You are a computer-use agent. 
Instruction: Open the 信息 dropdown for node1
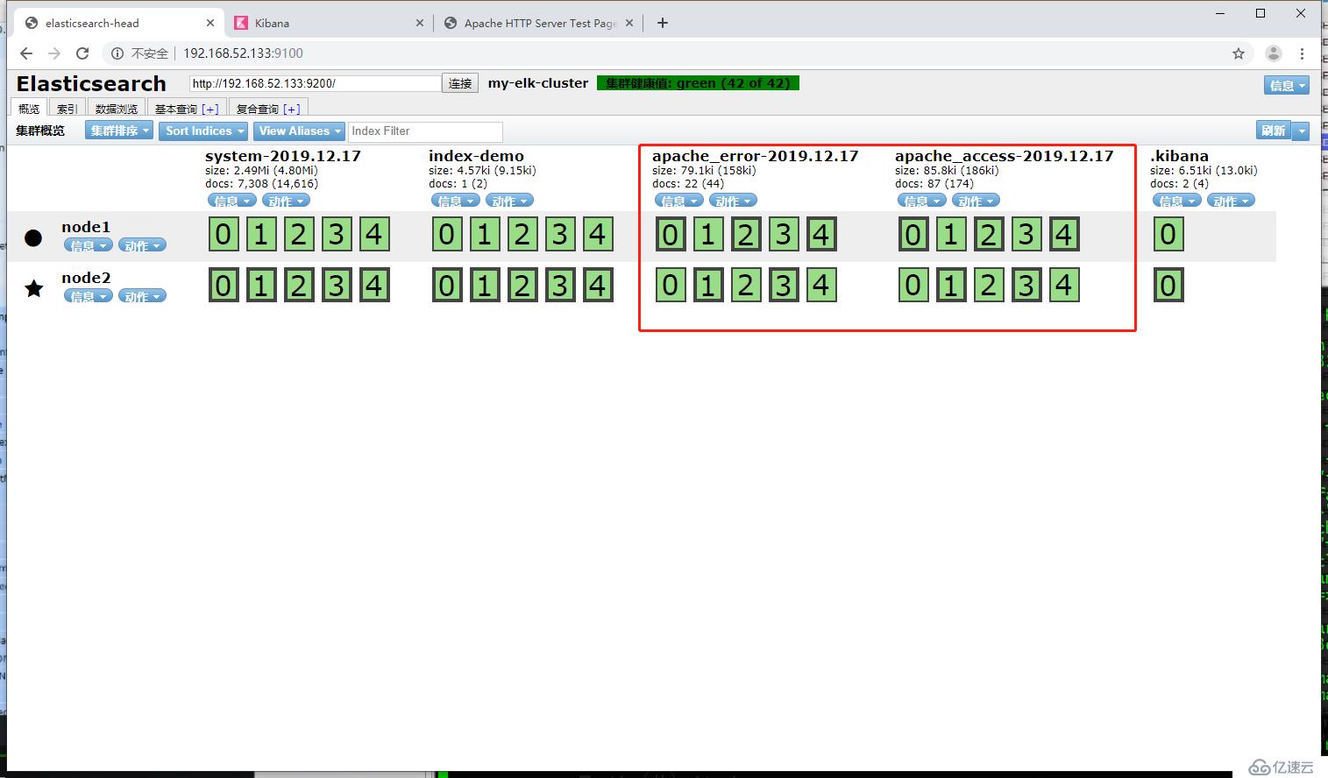click(x=88, y=245)
